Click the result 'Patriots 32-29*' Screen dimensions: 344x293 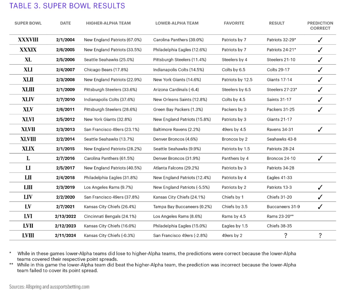tap(281, 40)
